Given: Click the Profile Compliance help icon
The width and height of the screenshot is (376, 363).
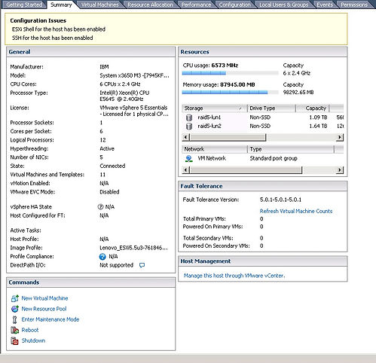Looking at the screenshot, I should [102, 257].
